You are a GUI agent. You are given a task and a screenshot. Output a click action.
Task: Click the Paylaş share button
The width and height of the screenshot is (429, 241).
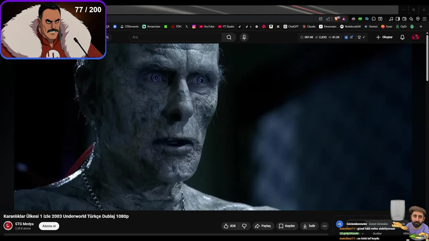(x=263, y=226)
